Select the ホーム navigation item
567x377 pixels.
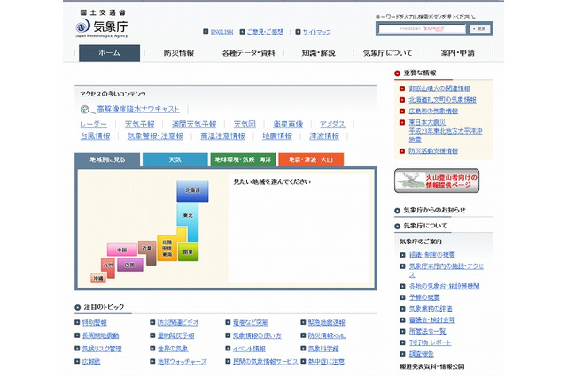tap(109, 53)
